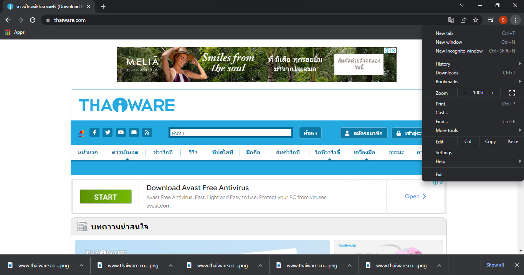This screenshot has width=524, height=275.
Task: Choose Cast... in the menu
Action: coord(473,113)
